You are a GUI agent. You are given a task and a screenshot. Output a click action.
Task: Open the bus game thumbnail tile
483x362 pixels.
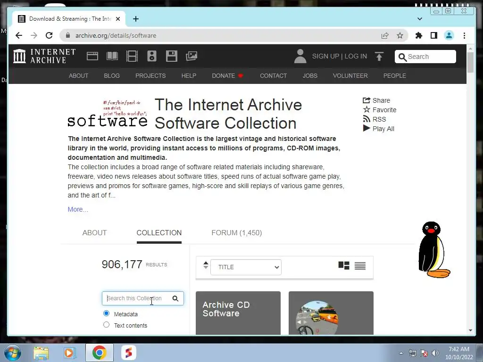331,313
